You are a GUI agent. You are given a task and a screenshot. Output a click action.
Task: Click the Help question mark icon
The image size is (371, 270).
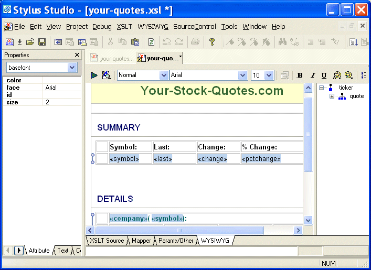click(212, 42)
